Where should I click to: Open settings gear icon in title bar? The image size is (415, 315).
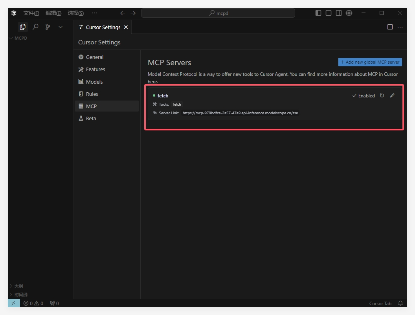coord(349,13)
